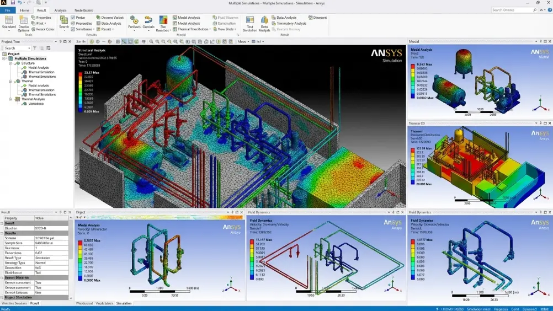Click the highlighted selection mode icon in viewport toolbar
The image size is (553, 311).
[x=124, y=41]
